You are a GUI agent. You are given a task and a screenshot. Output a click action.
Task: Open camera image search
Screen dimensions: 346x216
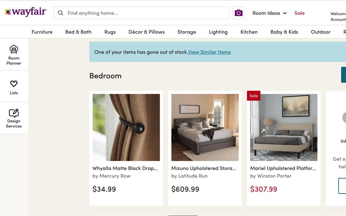click(238, 13)
